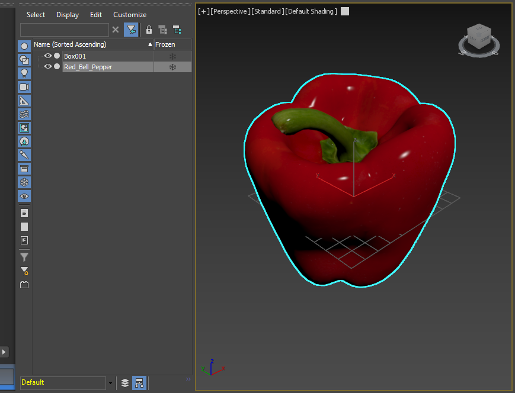Toggle the bone objects display filter
The image size is (515, 393).
click(24, 155)
